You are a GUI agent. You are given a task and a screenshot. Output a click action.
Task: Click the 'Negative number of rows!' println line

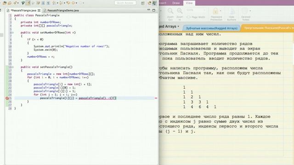(72, 46)
